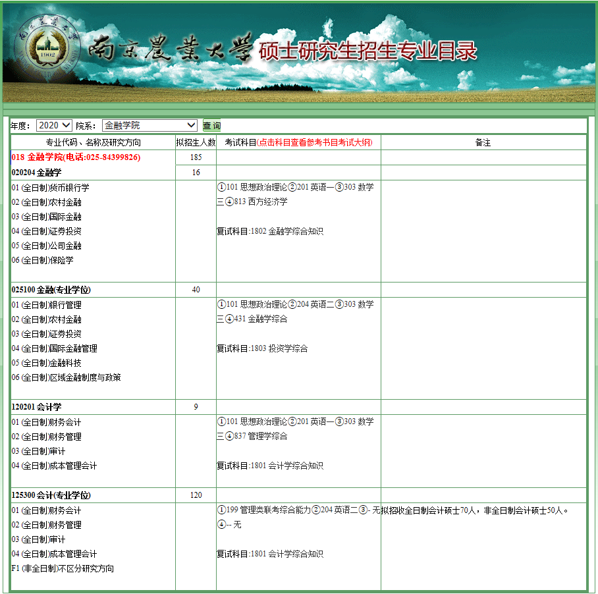598x594 pixels.
Task: Click the 120201 会计学 program heading
Action: (x=36, y=407)
